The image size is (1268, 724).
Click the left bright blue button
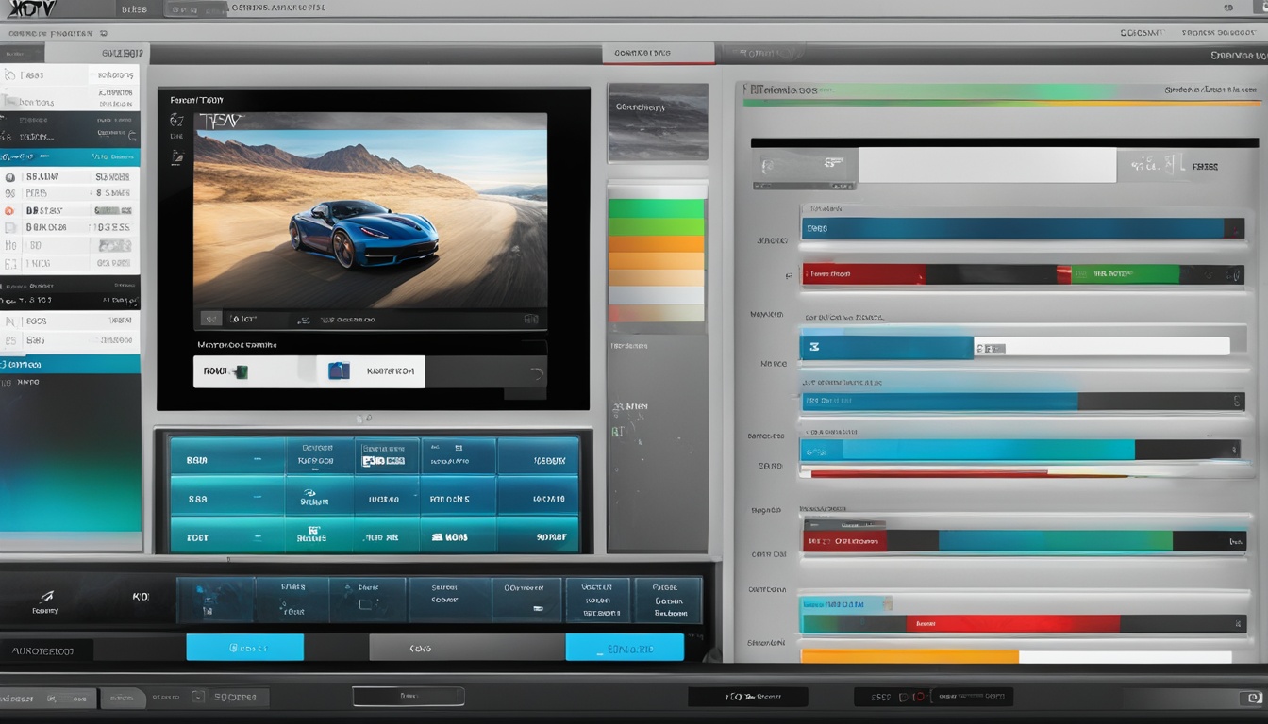[245, 648]
